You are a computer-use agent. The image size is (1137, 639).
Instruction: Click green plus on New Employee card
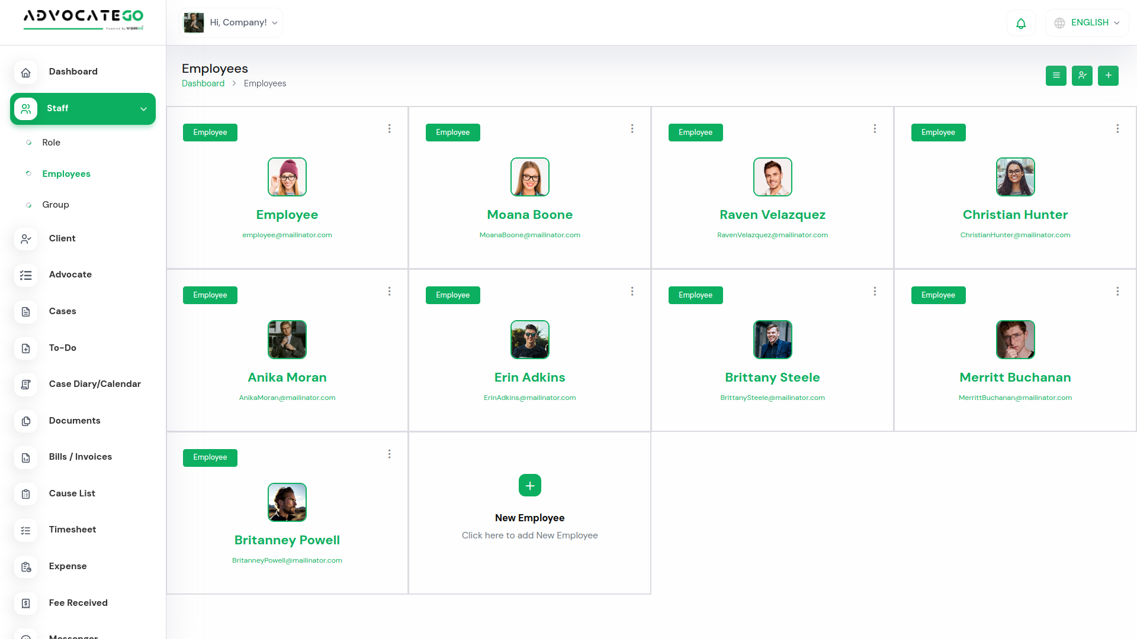[x=529, y=486]
